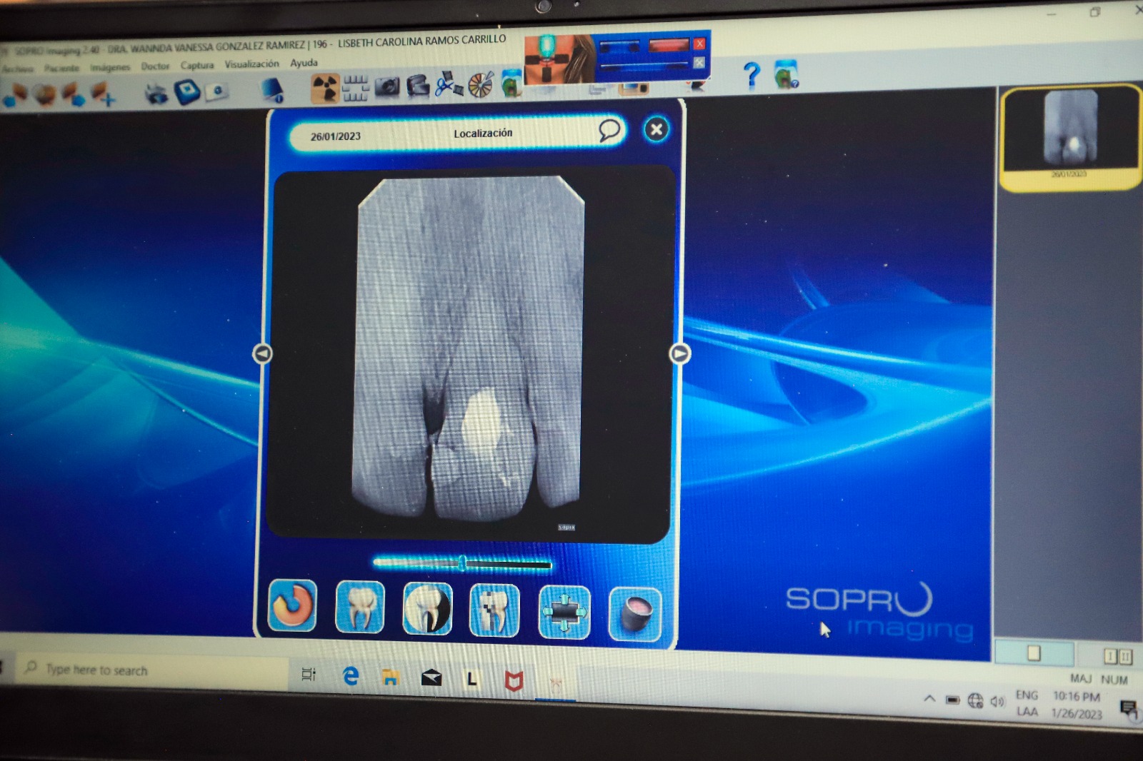The height and width of the screenshot is (761, 1143).
Task: Click the printer icon in toolbar
Action: click(x=156, y=93)
